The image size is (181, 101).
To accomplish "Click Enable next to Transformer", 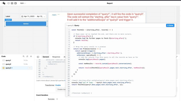I will pos(58,85).
